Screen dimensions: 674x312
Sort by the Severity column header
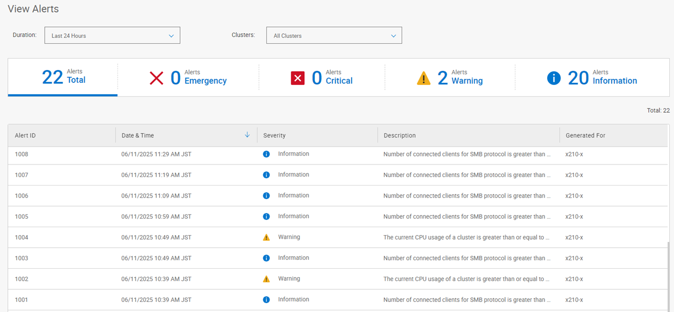pyautogui.click(x=274, y=135)
